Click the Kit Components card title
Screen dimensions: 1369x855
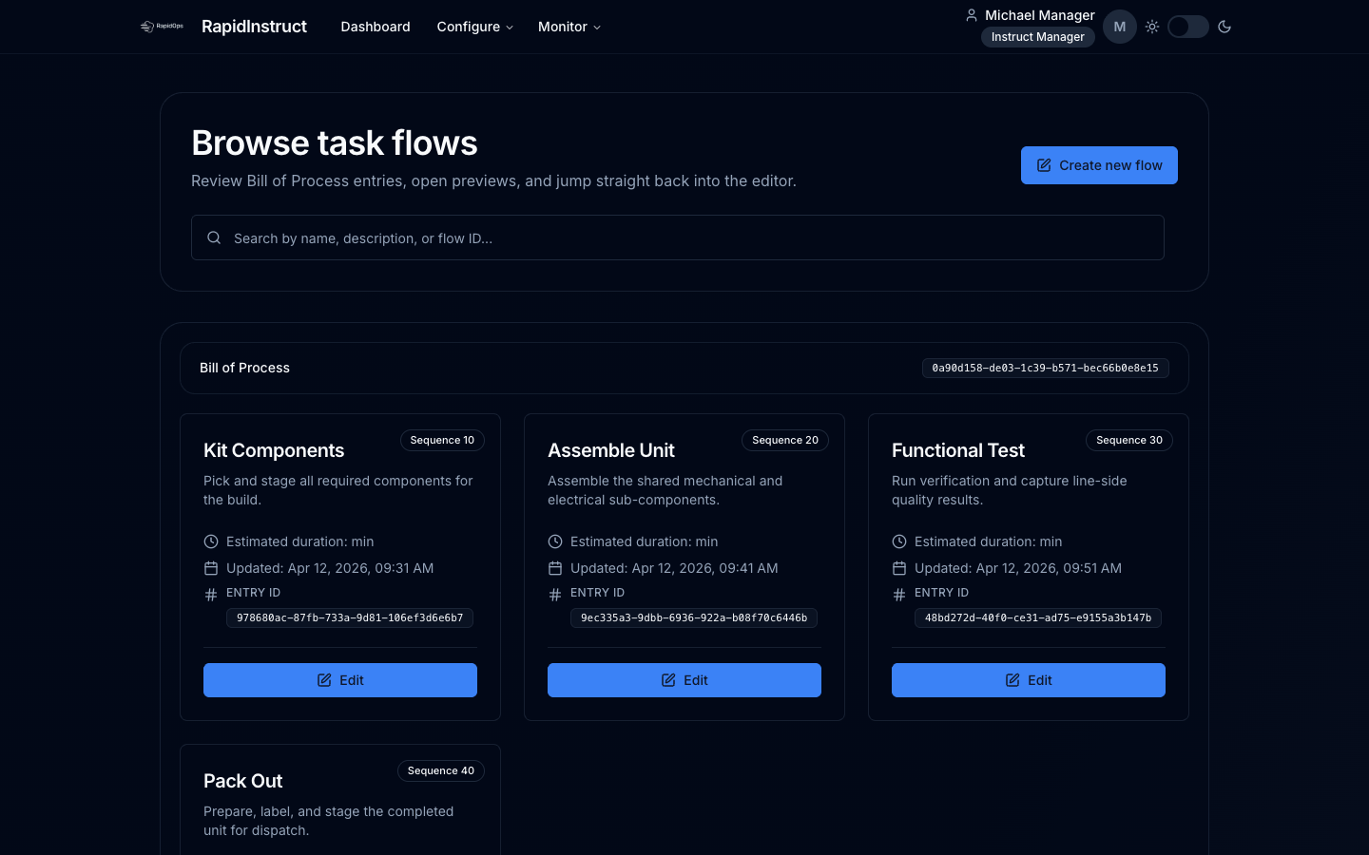(x=274, y=450)
